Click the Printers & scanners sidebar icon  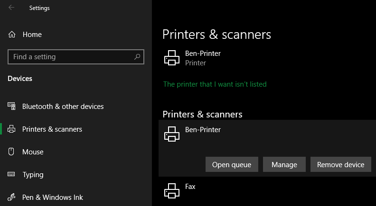click(12, 129)
